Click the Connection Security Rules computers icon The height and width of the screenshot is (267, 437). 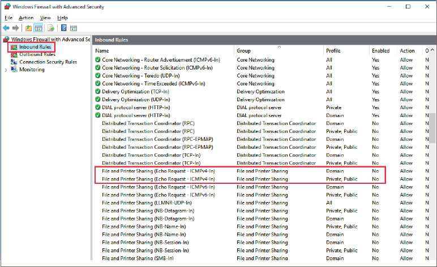[14, 62]
